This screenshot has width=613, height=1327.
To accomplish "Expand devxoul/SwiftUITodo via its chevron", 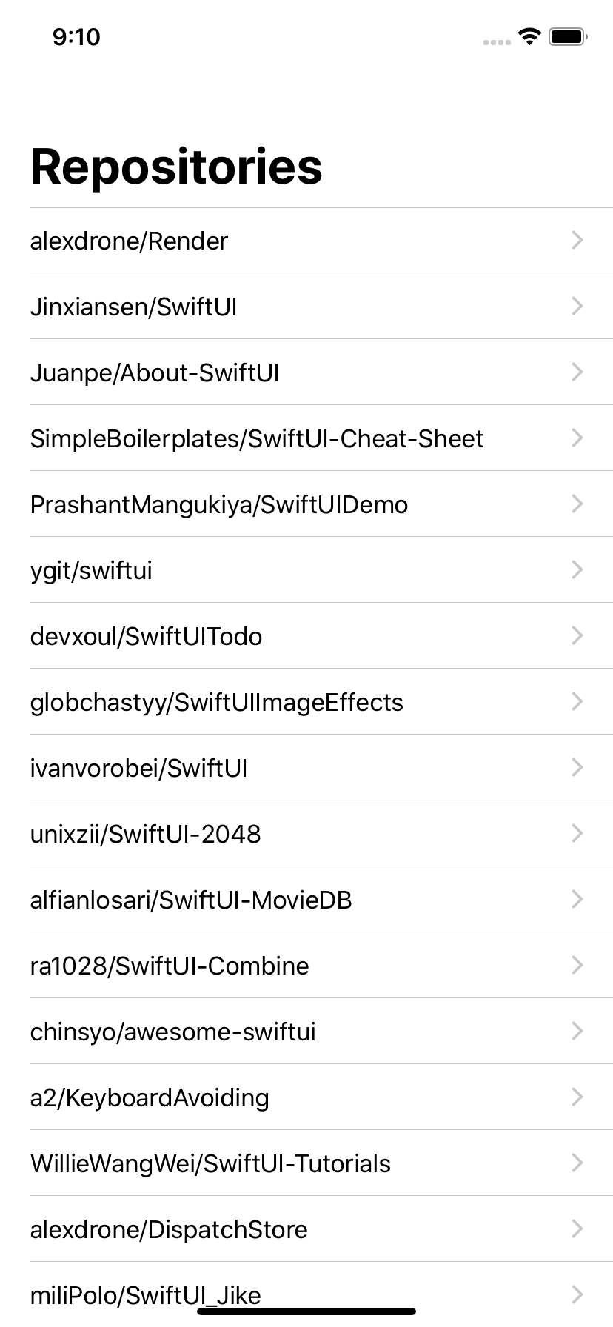I will [x=577, y=635].
